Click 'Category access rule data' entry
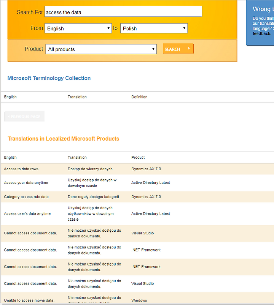Screen dimensions: 274x305 pyautogui.click(x=26, y=197)
